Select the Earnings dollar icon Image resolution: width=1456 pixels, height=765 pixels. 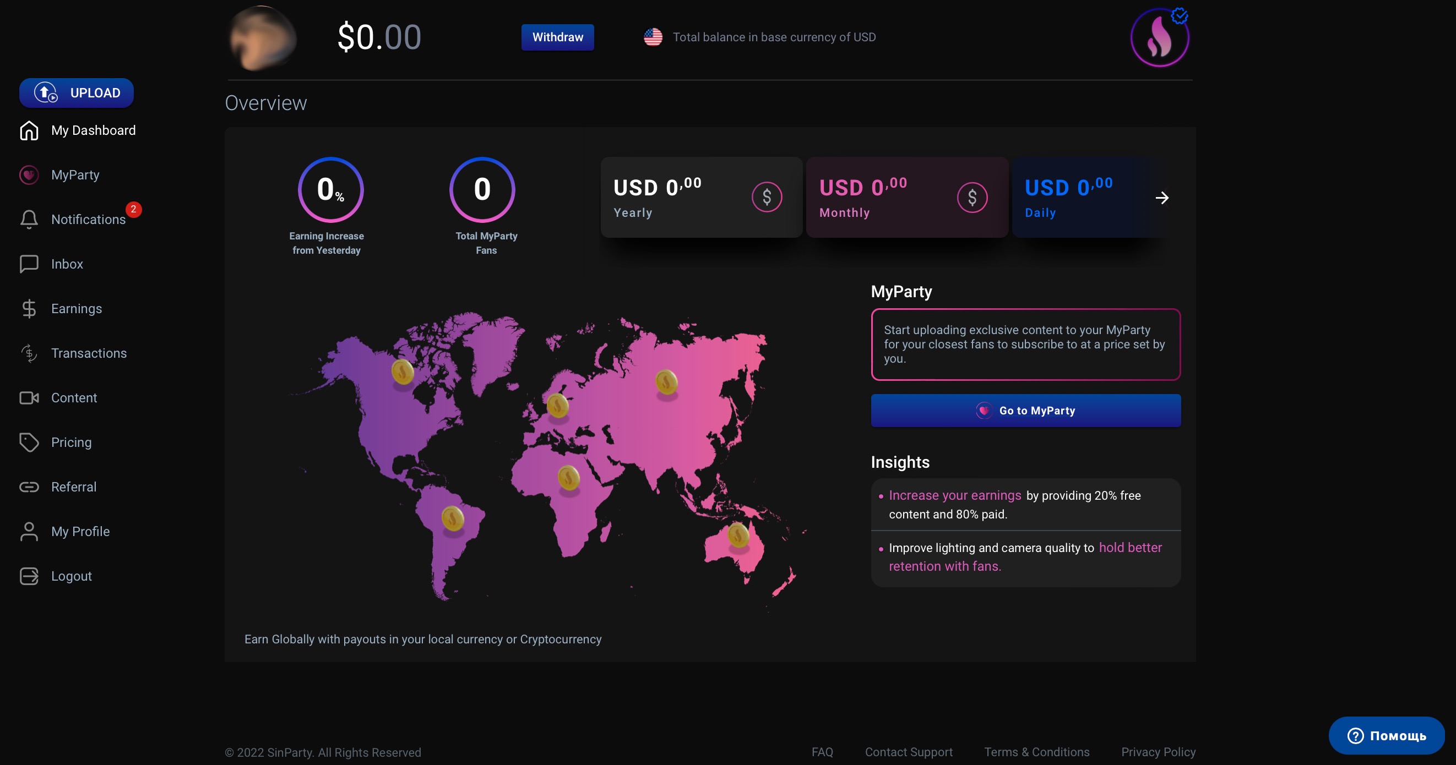click(x=29, y=309)
